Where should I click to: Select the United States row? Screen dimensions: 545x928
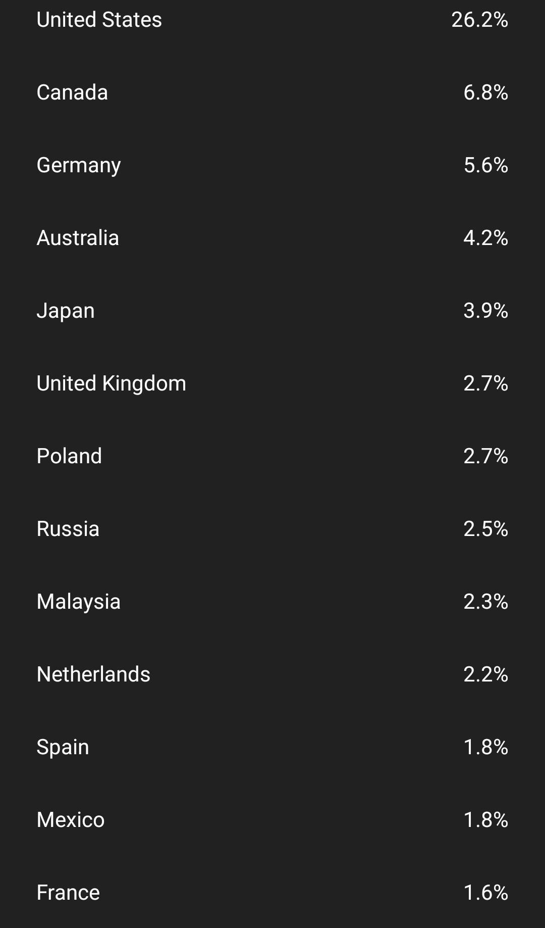[99, 20]
